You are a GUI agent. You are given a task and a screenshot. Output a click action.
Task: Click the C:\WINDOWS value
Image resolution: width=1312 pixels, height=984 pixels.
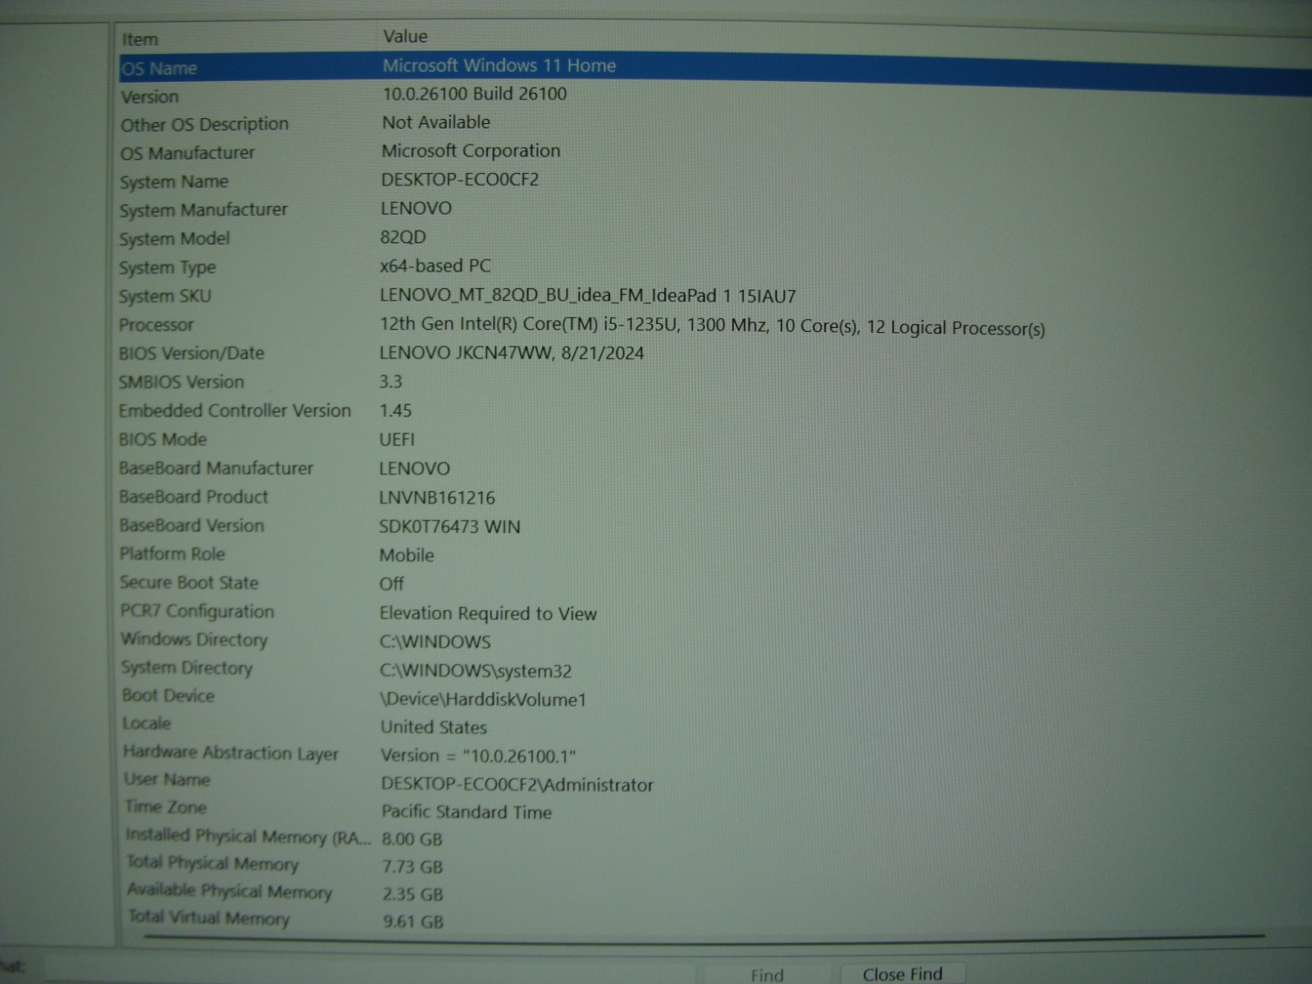[x=435, y=642]
